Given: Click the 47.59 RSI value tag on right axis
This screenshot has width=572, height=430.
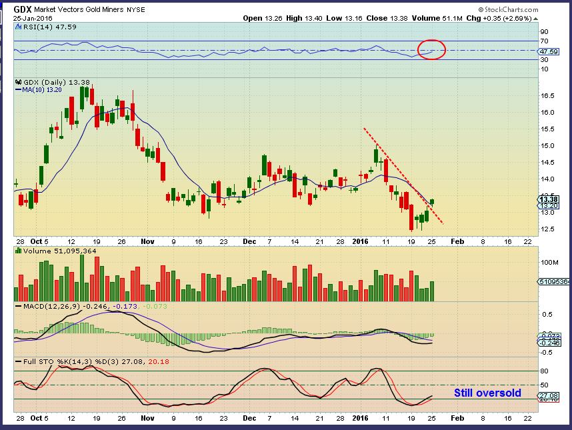Looking at the screenshot, I should point(549,52).
